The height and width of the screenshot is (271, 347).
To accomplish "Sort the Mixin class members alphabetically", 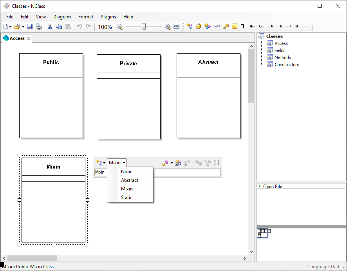I will coord(216,163).
